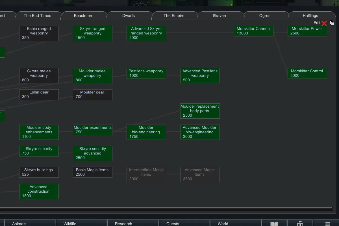
Task: Pick Advanced Pestilens weaponry node
Action: [x=200, y=76]
